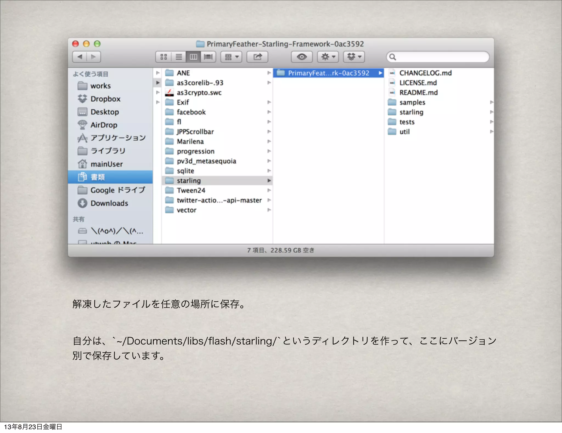Click the Downloads arrow icon
Screen dimensions: 562x433
click(x=82, y=203)
